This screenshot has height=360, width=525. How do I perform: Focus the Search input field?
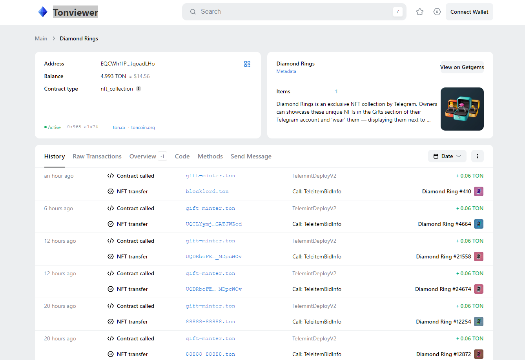click(294, 12)
